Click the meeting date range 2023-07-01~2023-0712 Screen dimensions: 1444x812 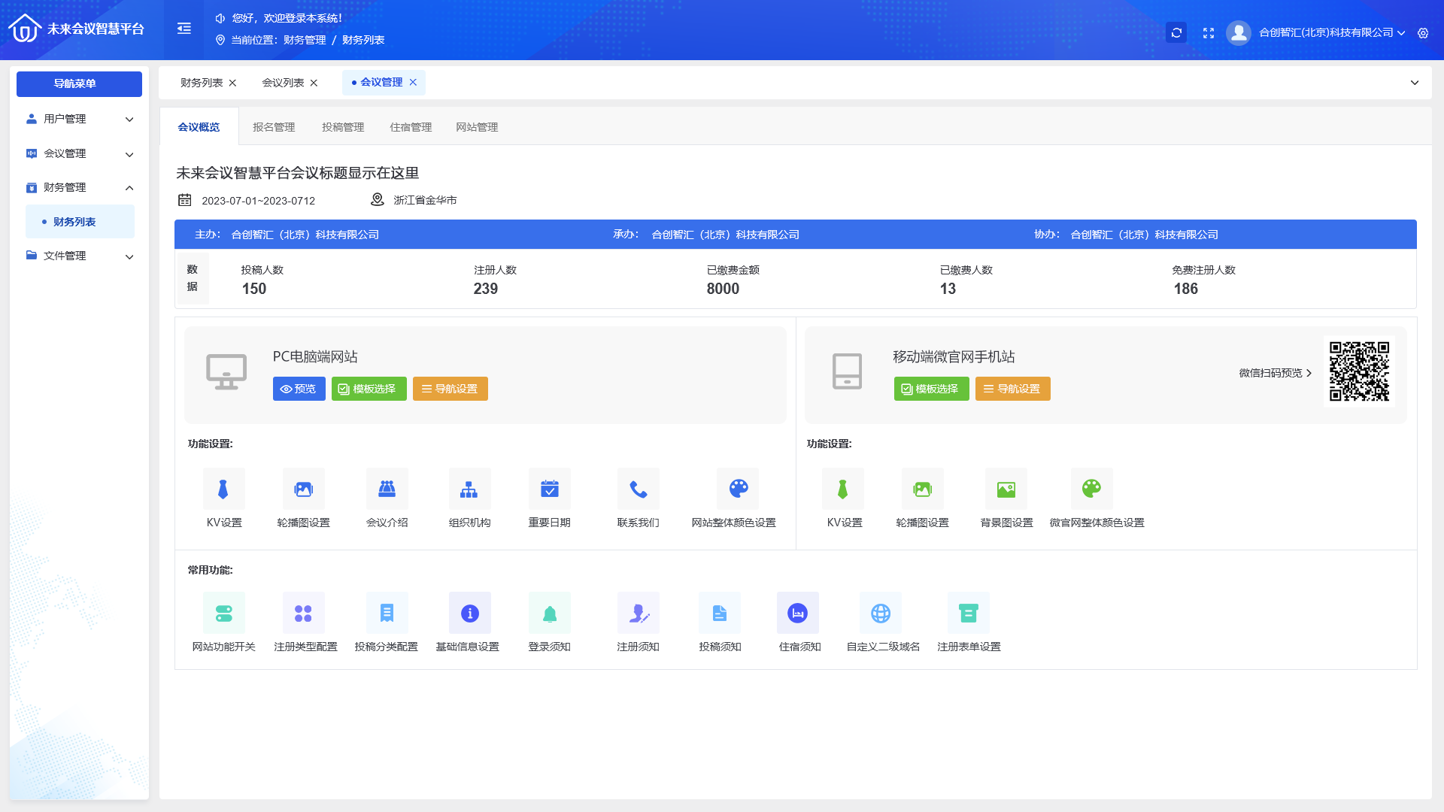point(258,201)
